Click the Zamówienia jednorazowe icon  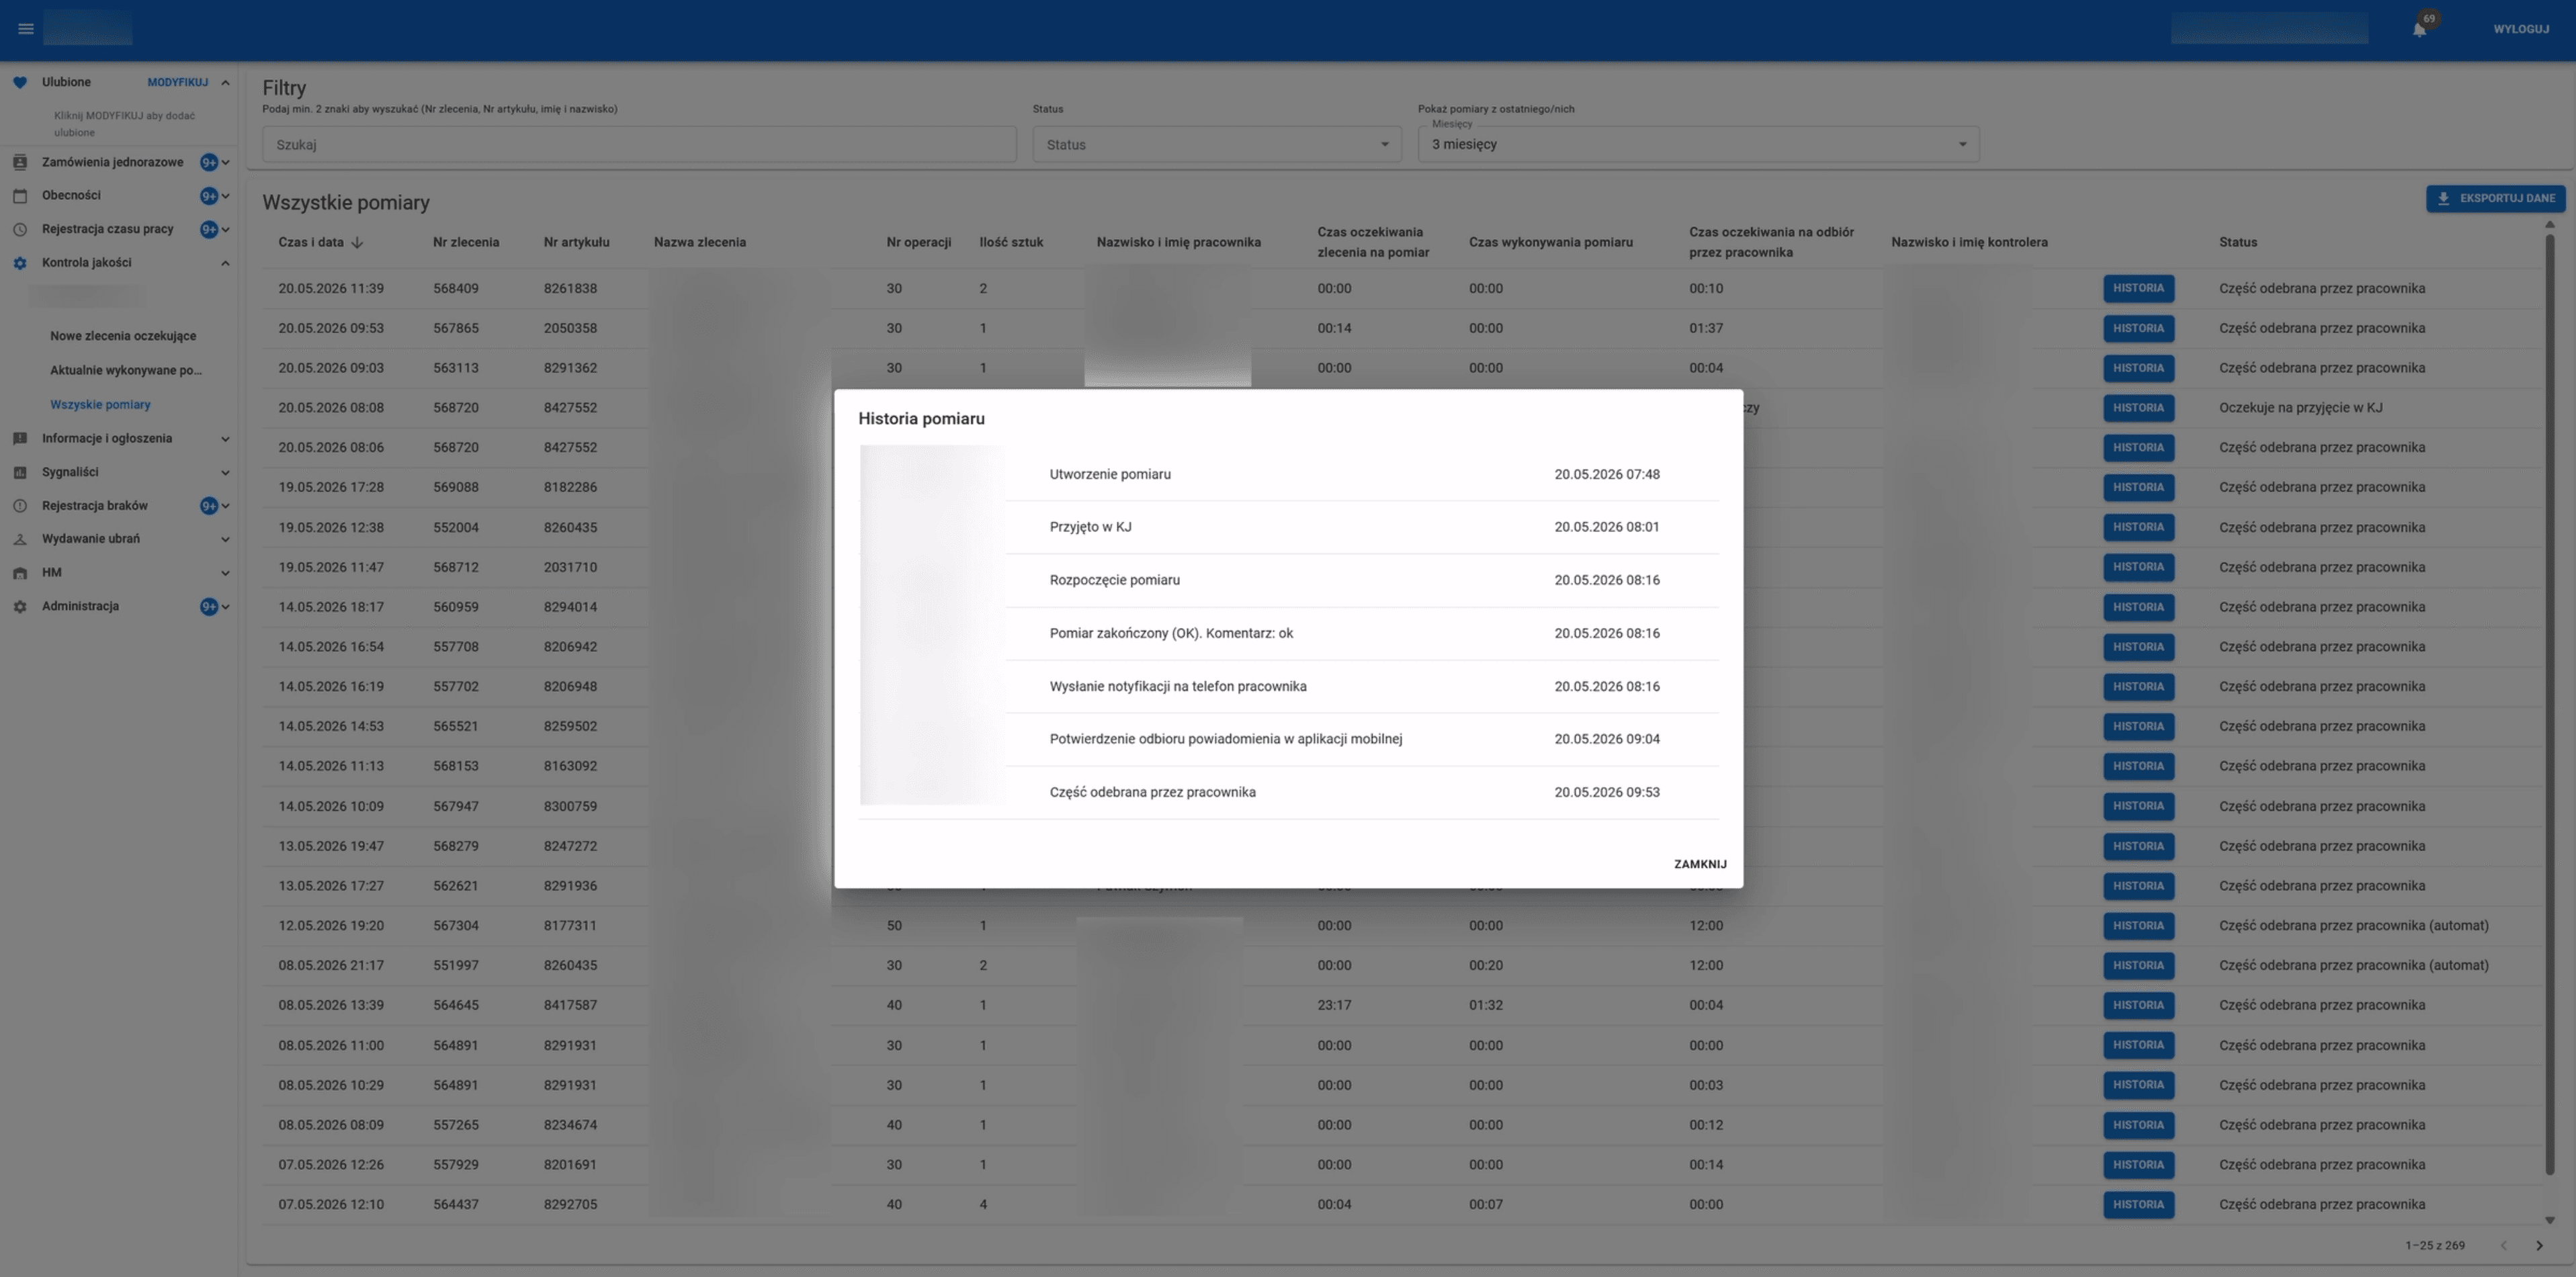pos(20,162)
